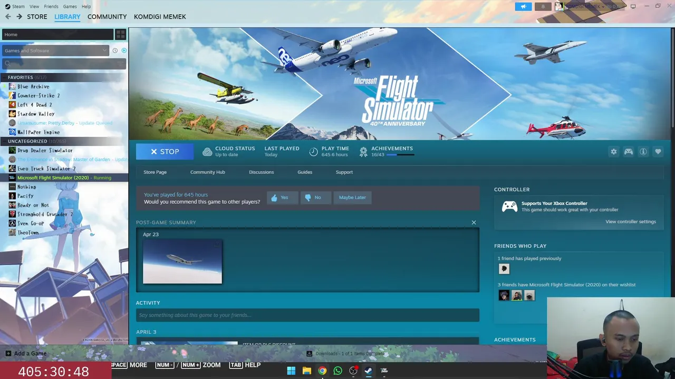This screenshot has width=675, height=379.
Task: Open the Community tab
Action: pyautogui.click(x=107, y=17)
